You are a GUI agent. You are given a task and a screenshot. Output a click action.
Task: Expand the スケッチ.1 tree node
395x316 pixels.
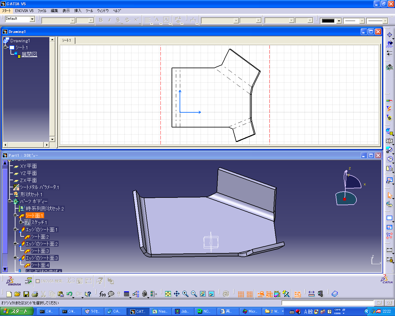[x=21, y=222]
